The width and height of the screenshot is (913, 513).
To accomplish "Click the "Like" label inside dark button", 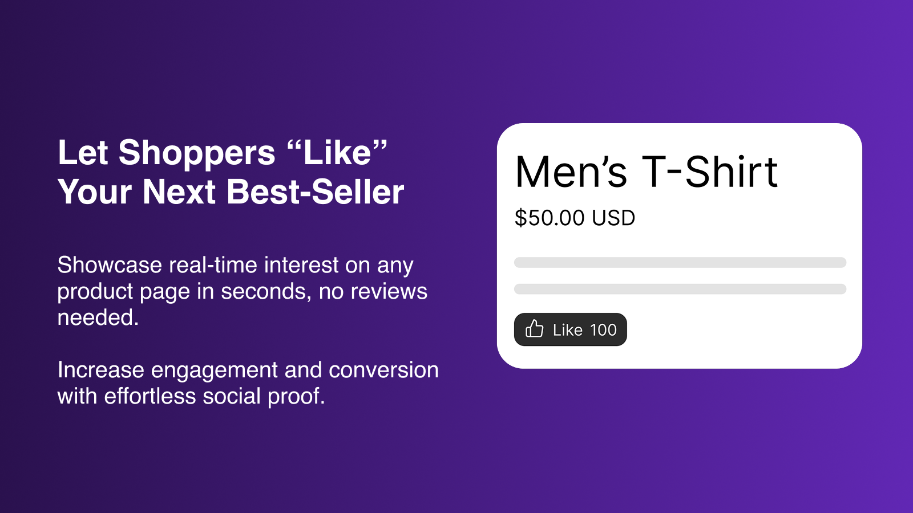I will [x=568, y=330].
